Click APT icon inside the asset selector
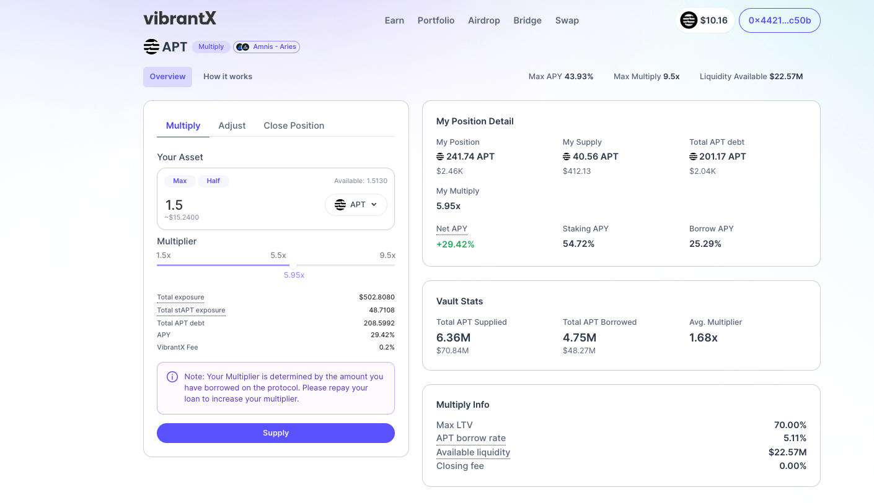 [x=340, y=205]
